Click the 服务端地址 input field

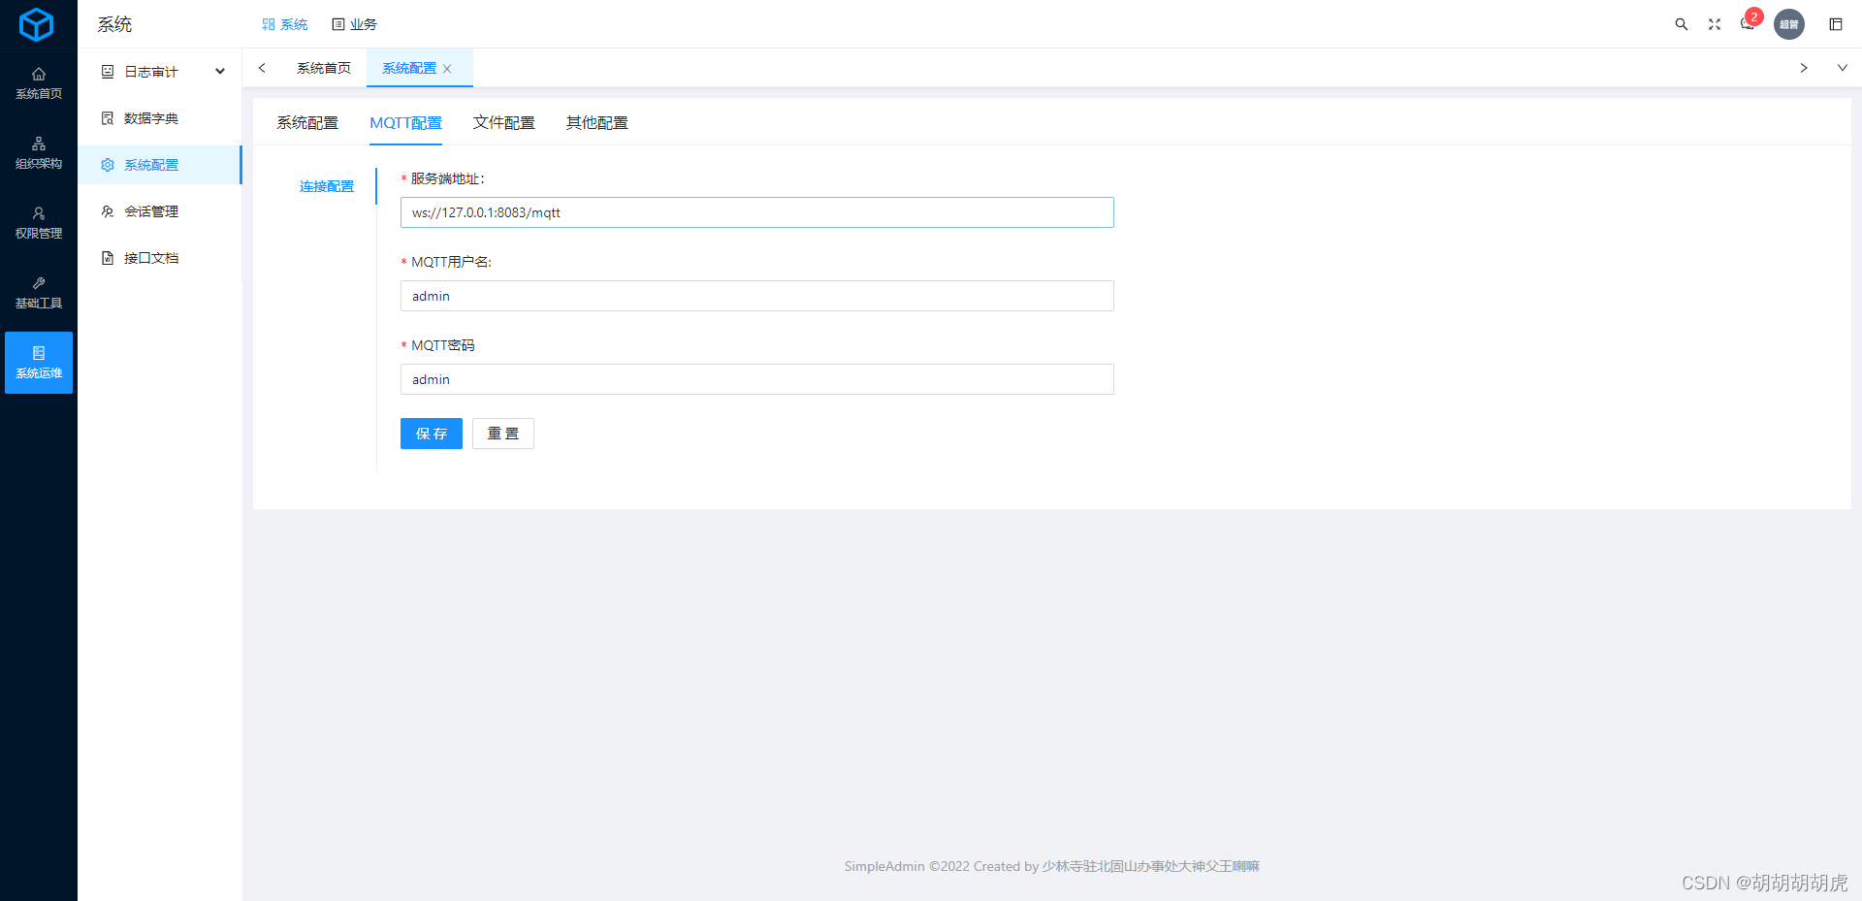point(756,212)
